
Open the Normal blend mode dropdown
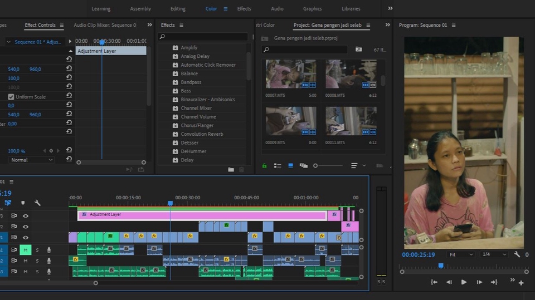tap(31, 160)
